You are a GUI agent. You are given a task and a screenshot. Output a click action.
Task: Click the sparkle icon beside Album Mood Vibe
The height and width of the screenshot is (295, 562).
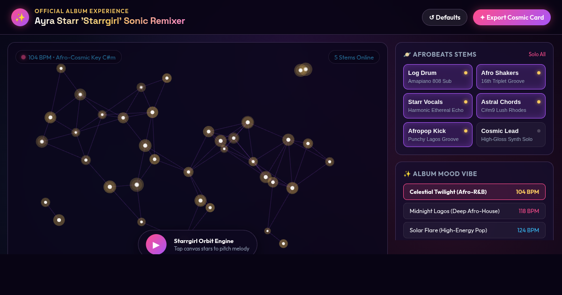pyautogui.click(x=407, y=174)
